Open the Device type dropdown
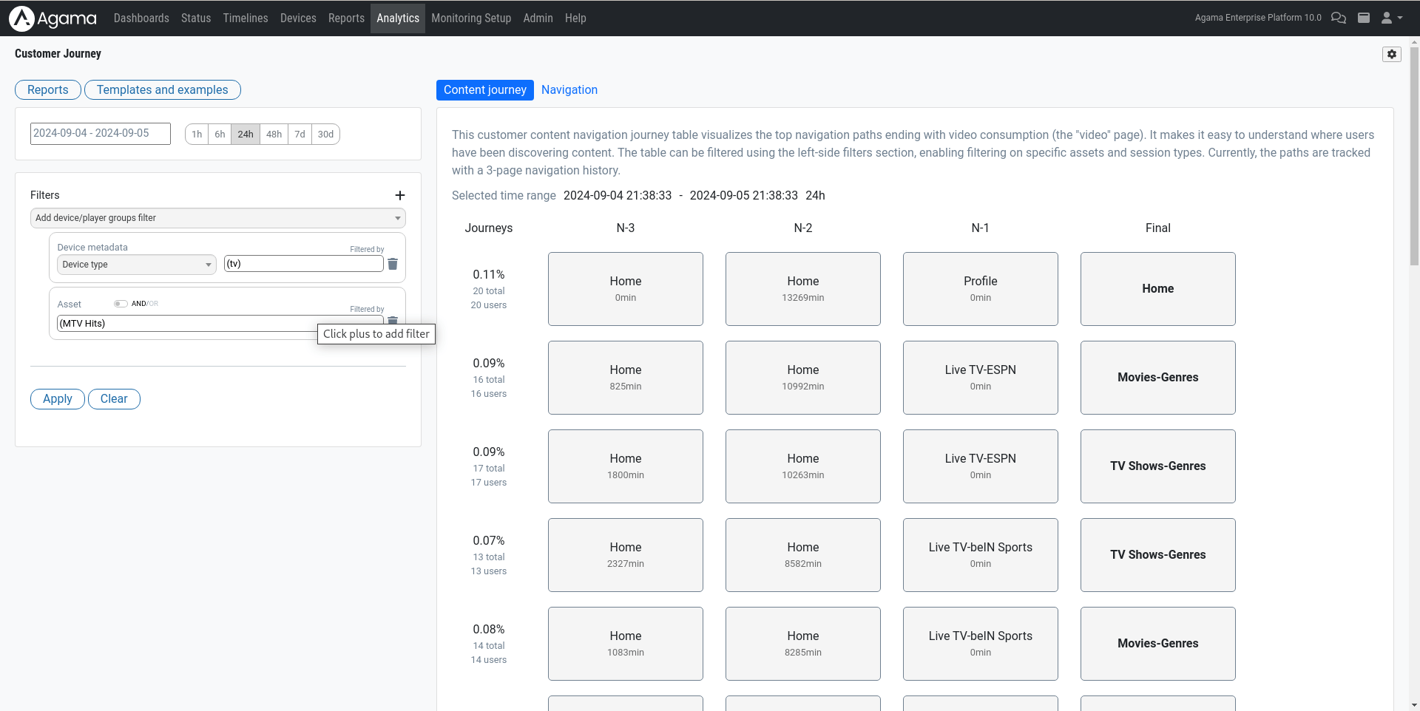This screenshot has width=1420, height=711. [x=135, y=264]
